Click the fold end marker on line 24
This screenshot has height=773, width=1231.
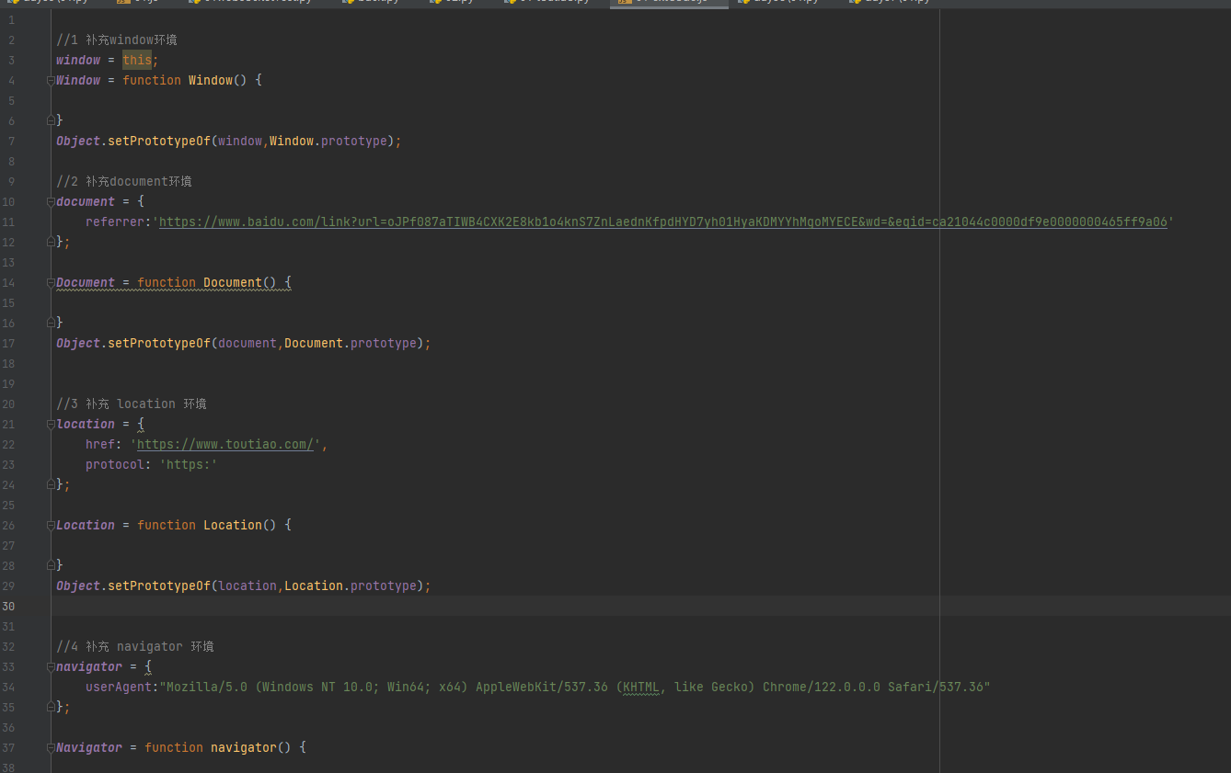52,485
